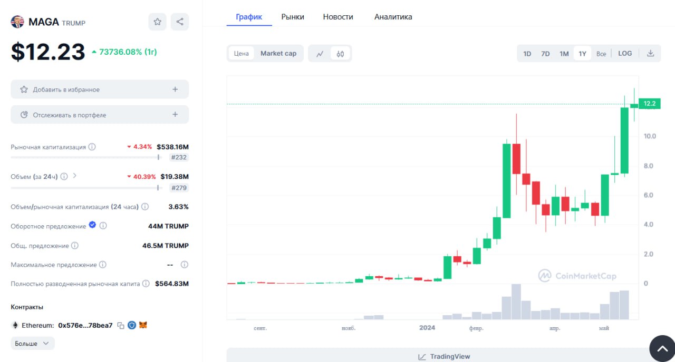This screenshot has height=362, width=675.
Task: Click the MAGA coin logo
Action: click(x=17, y=22)
